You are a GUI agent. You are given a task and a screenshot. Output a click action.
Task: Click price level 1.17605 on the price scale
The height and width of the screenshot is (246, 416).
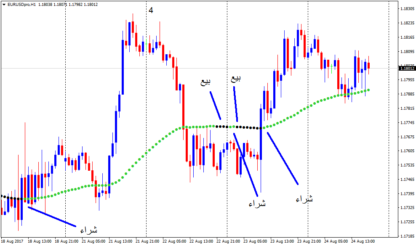click(x=407, y=151)
